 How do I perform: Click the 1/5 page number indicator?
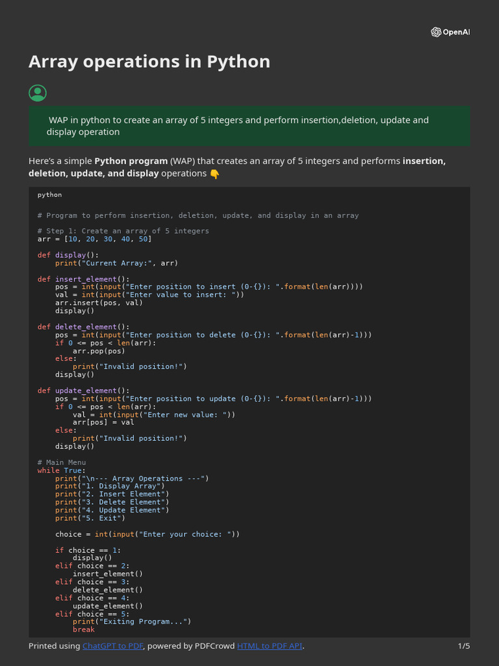pyautogui.click(x=463, y=646)
